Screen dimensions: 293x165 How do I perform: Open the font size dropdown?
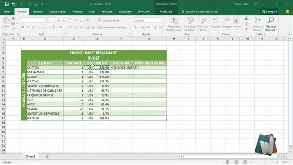54,20
